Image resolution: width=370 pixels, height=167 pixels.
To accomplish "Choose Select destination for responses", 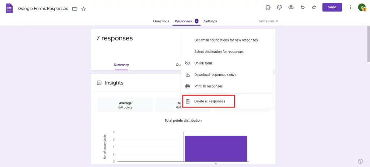I will pos(227,52).
